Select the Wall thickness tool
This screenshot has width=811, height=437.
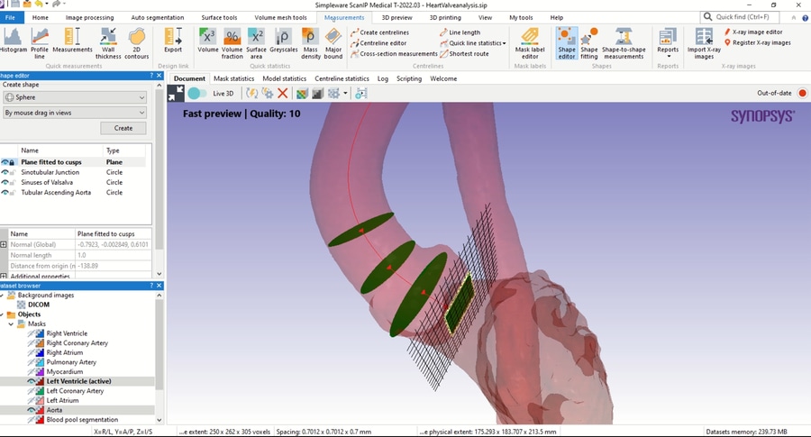click(108, 43)
